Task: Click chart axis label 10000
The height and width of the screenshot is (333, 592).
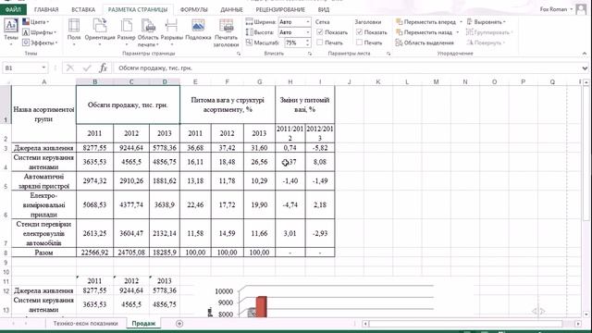Action: (x=224, y=291)
